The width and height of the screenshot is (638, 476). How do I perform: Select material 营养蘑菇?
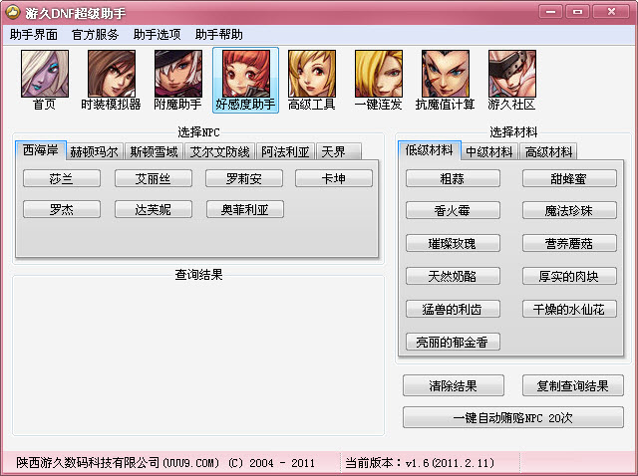point(569,243)
